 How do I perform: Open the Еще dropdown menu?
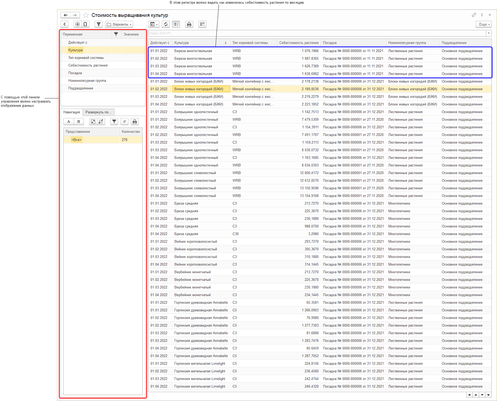pyautogui.click(x=484, y=24)
